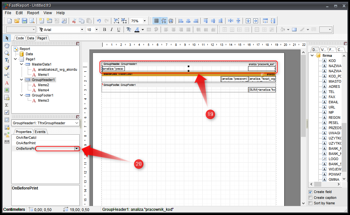Choose the Picture object tool
350x215 pixels.
click(7, 90)
